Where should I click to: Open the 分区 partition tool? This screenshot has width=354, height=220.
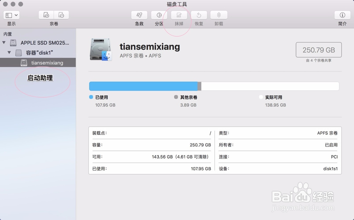tap(159, 15)
